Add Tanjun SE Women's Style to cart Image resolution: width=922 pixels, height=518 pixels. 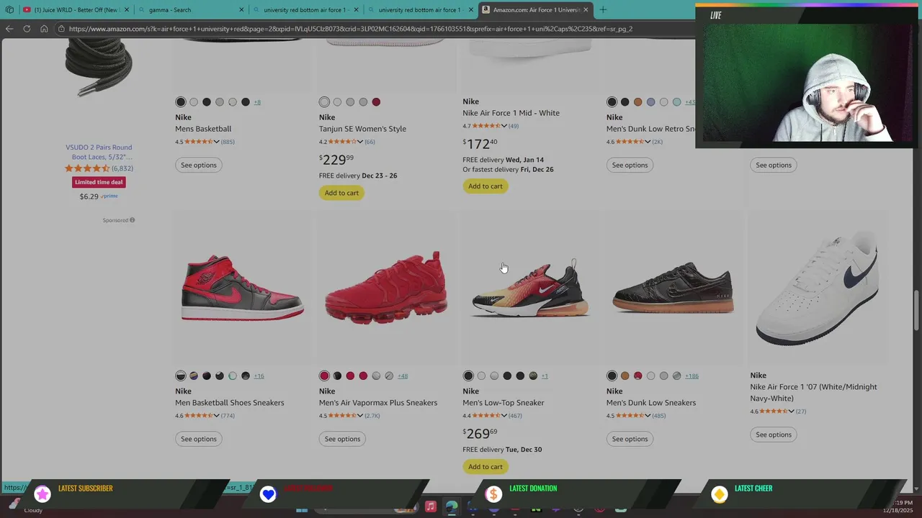341,193
